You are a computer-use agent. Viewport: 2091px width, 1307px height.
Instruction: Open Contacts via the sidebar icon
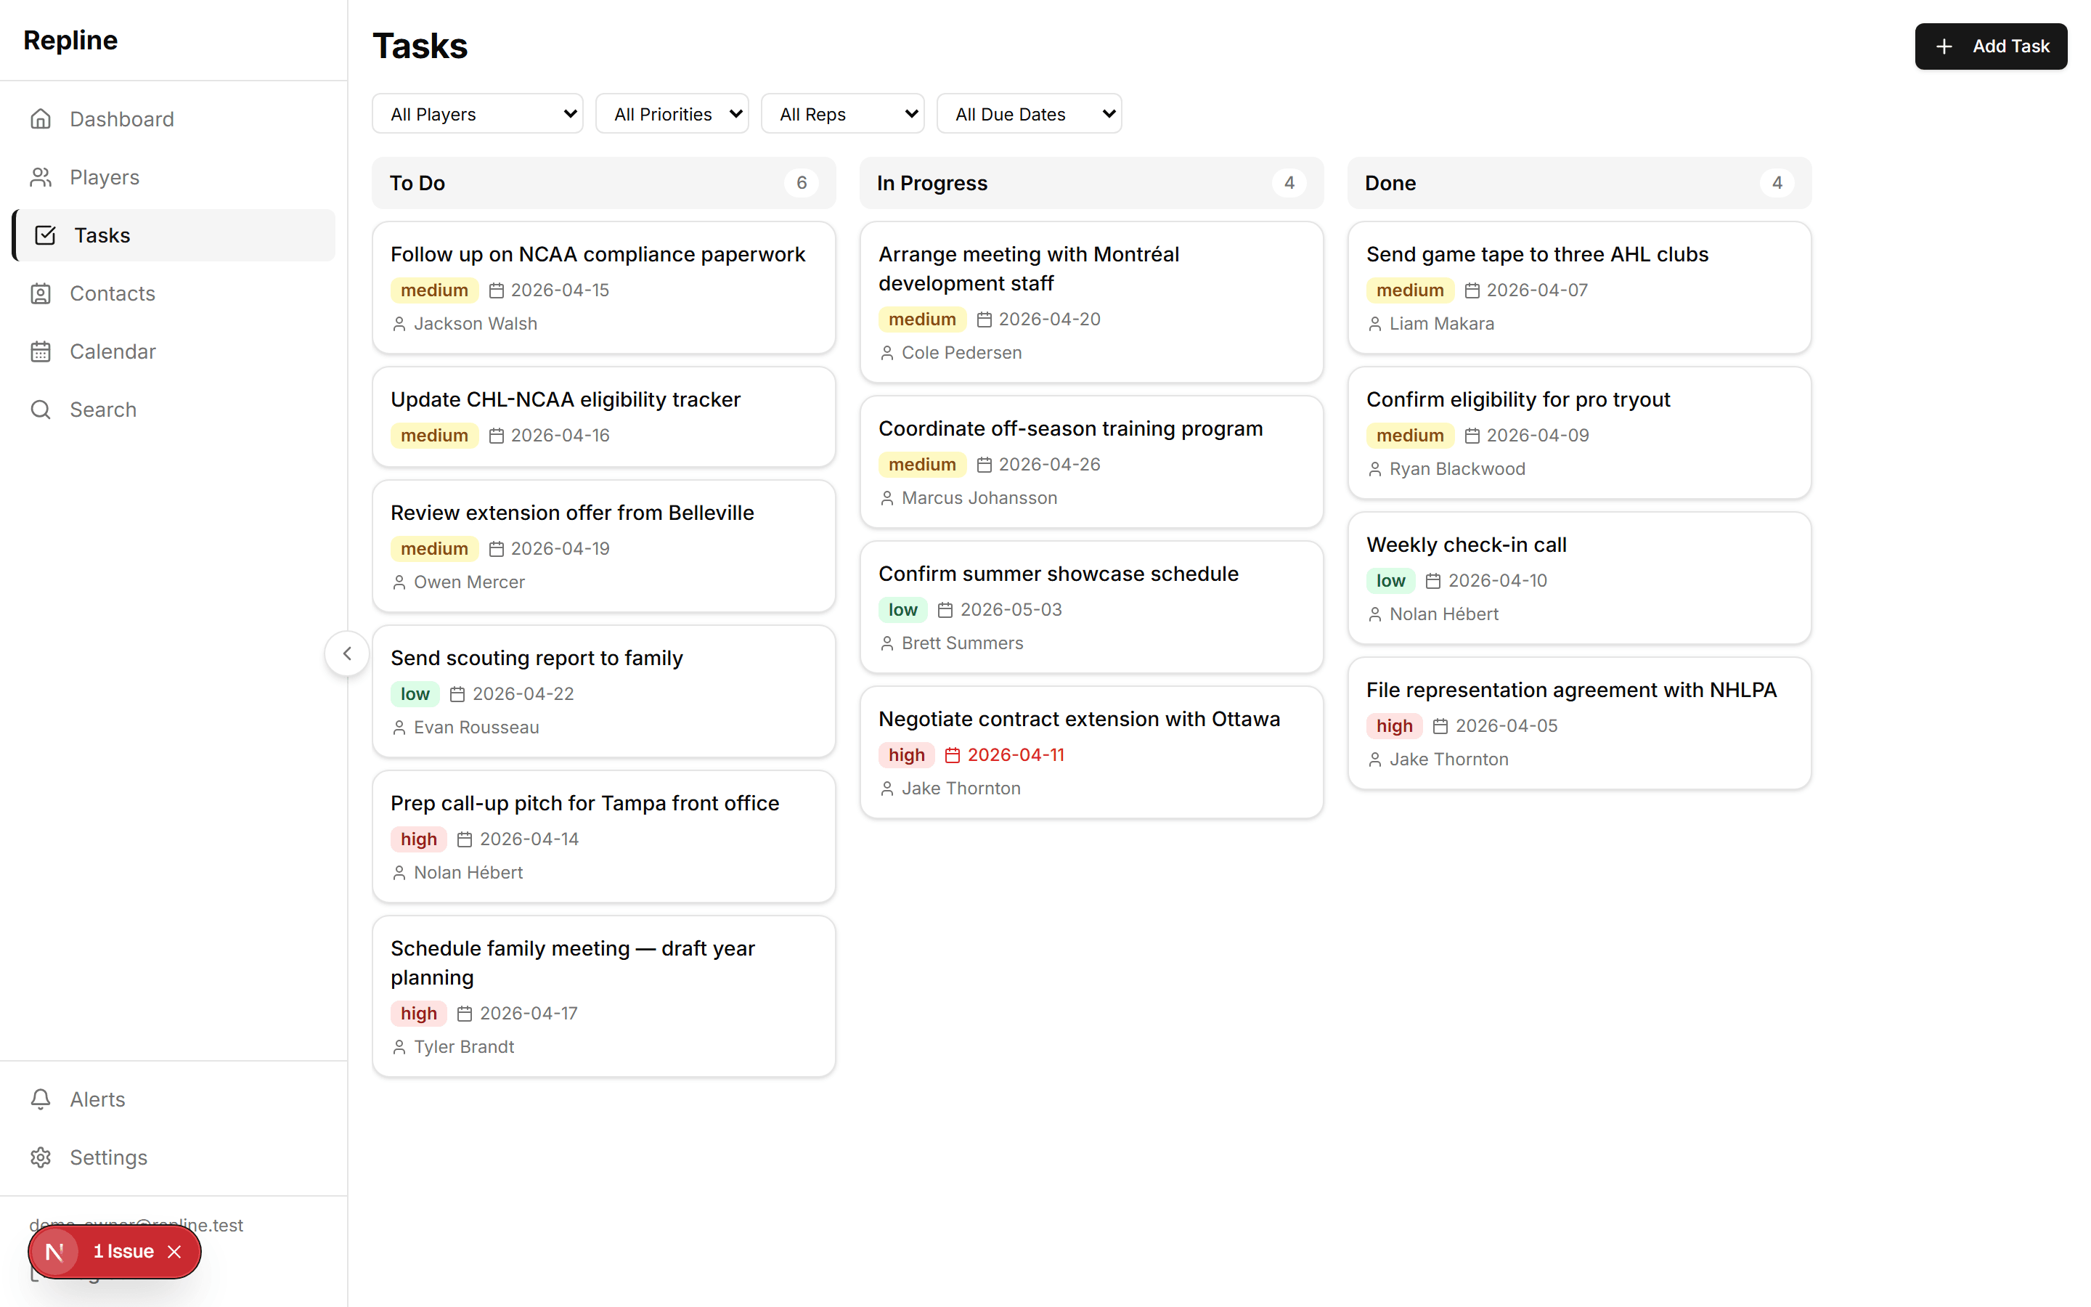click(41, 293)
